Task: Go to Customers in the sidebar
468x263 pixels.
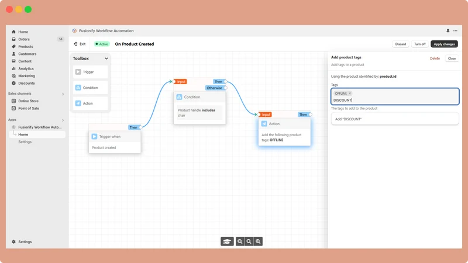Action: [27, 54]
